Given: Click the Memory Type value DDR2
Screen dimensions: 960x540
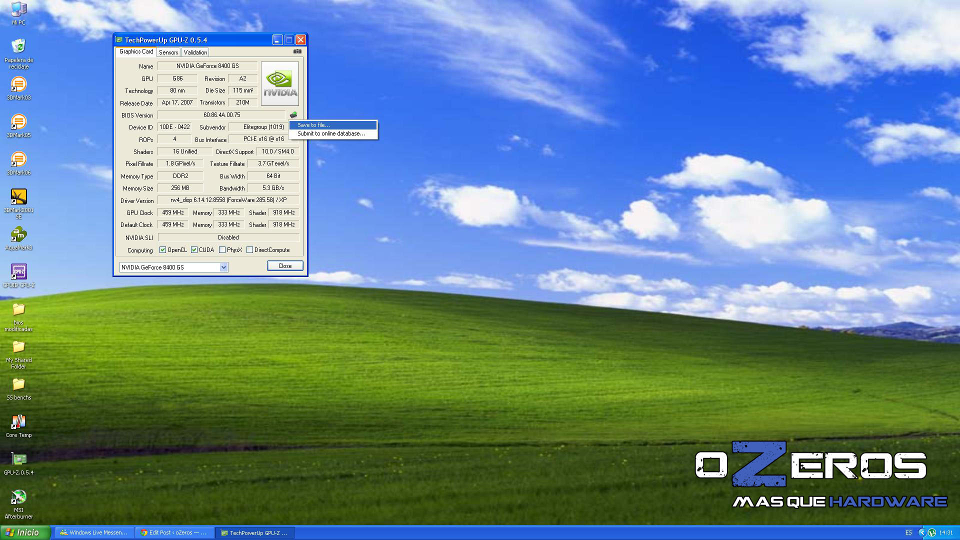Looking at the screenshot, I should tap(180, 176).
